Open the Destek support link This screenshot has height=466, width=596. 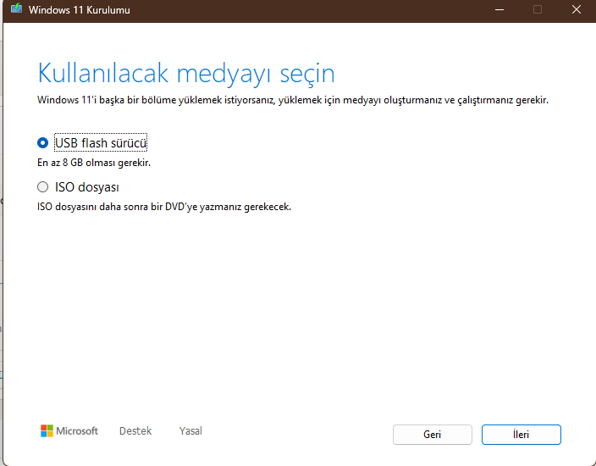click(x=135, y=431)
